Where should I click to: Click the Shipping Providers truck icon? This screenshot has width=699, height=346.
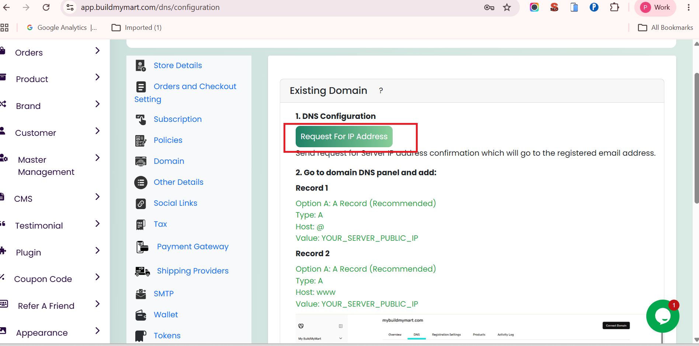tap(143, 271)
